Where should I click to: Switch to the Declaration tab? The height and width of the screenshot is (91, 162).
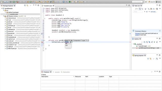coord(65,72)
